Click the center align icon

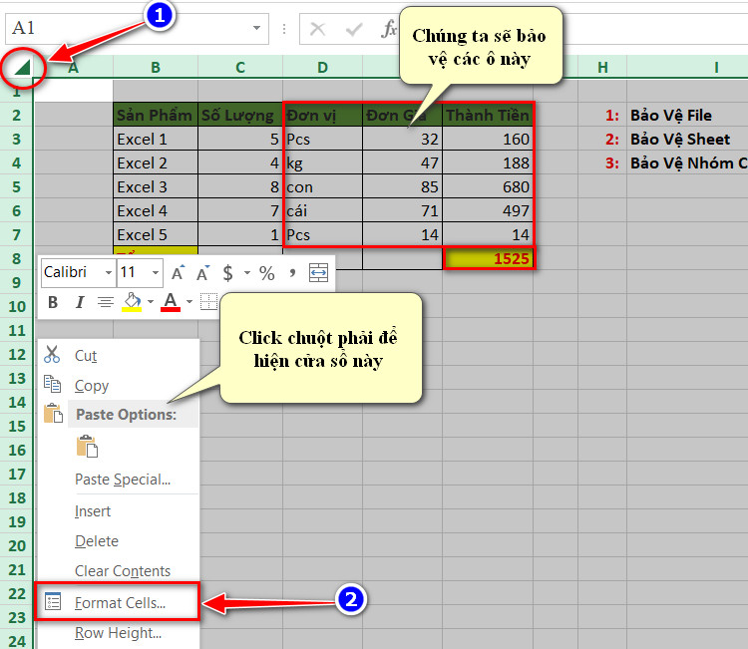[x=106, y=302]
